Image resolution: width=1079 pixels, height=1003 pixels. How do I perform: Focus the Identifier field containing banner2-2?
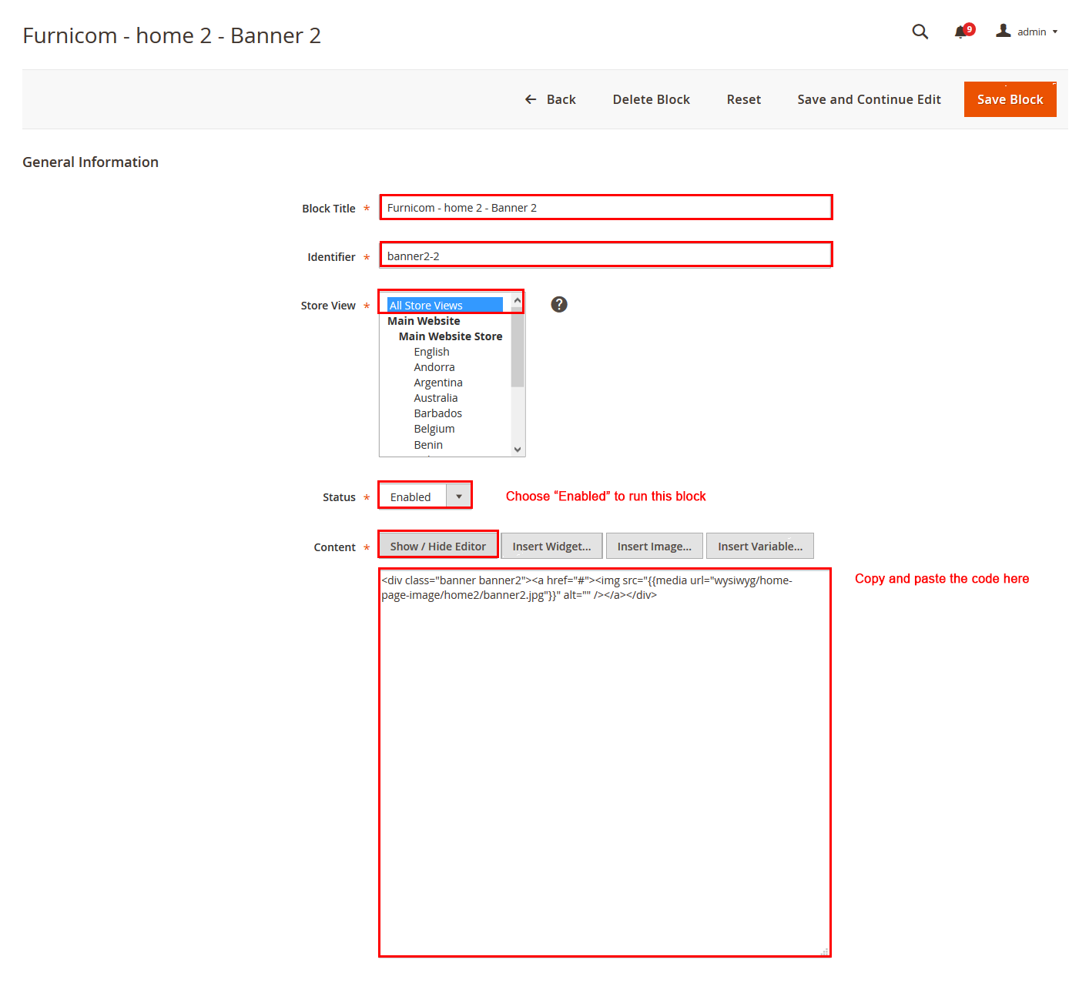(606, 256)
